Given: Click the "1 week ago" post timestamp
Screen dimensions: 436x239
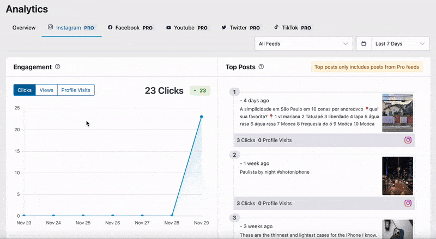Looking at the screenshot, I should (256, 163).
